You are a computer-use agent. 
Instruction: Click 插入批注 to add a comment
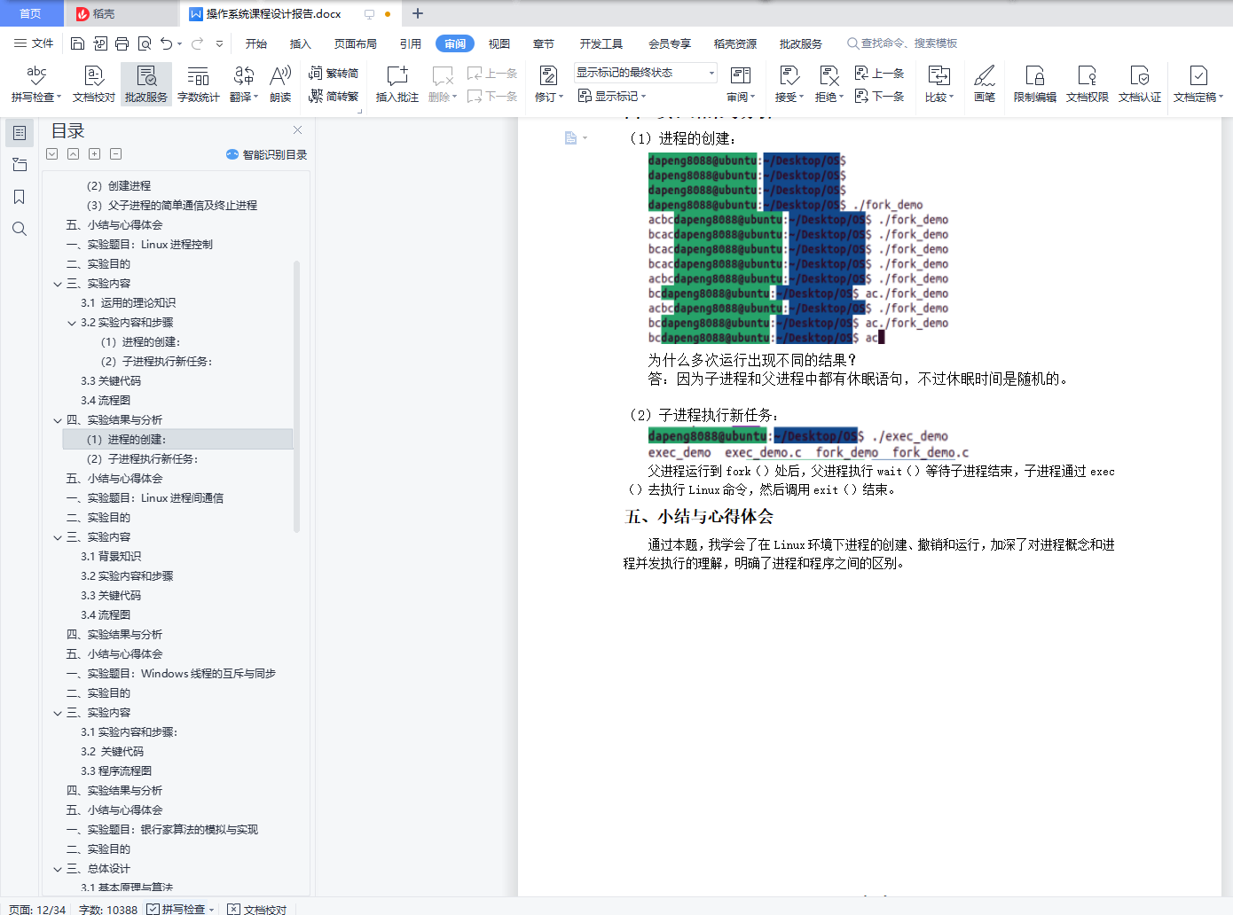point(397,84)
